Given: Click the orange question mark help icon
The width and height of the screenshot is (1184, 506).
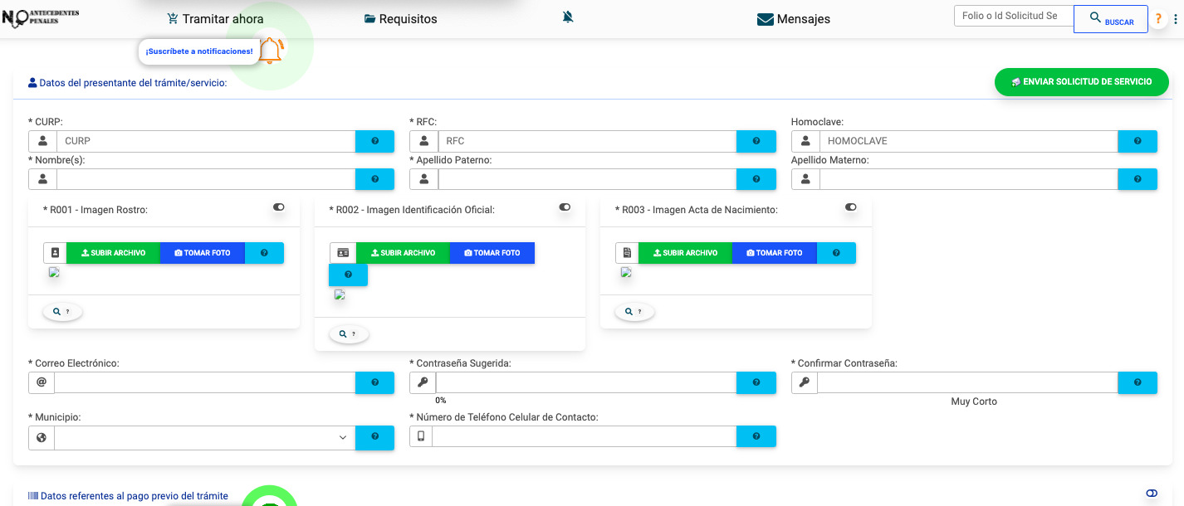Looking at the screenshot, I should (x=1158, y=19).
